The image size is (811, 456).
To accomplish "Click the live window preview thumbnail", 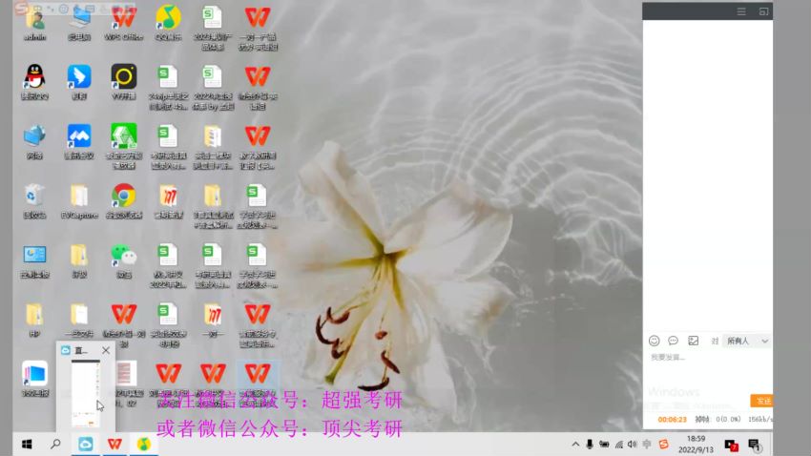I will point(86,393).
